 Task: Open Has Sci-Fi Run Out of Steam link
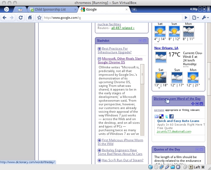[123, 160]
